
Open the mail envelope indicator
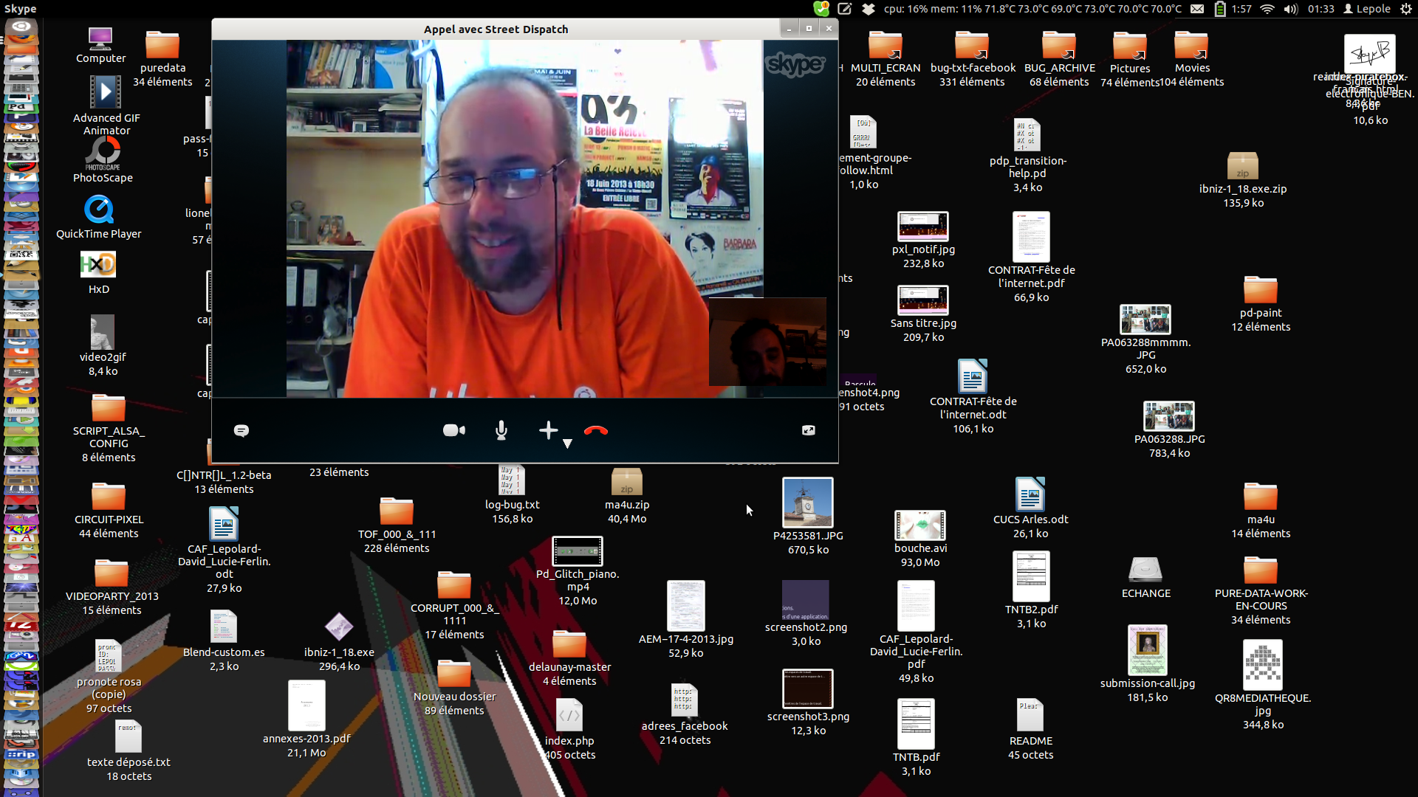click(x=1198, y=9)
